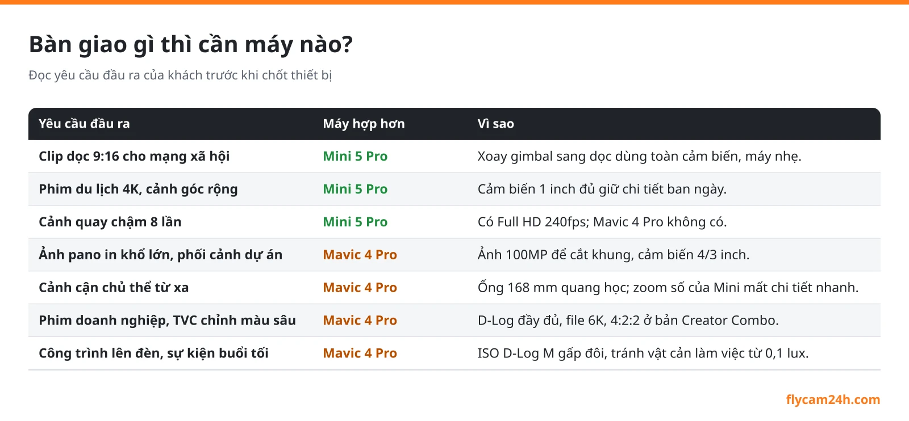Click the heading 'Bàn giao gì thì cần máy nào?'
This screenshot has height=421, width=909.
[x=191, y=45]
